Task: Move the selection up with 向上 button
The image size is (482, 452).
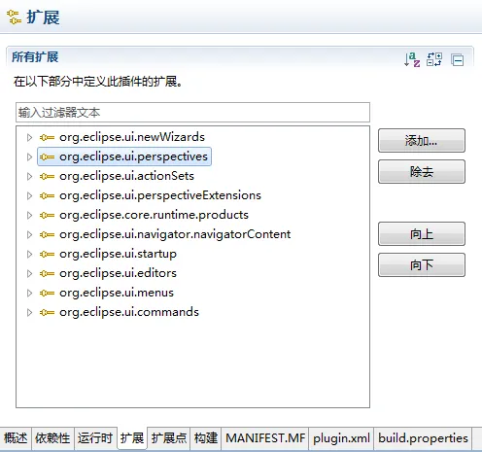Action: pos(422,234)
